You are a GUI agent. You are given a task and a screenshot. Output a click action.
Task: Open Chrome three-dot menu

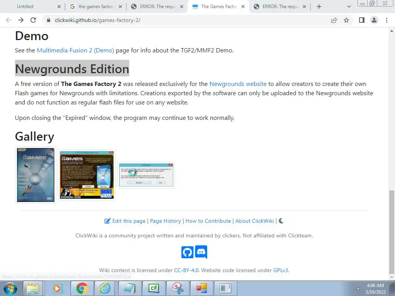[x=387, y=20]
